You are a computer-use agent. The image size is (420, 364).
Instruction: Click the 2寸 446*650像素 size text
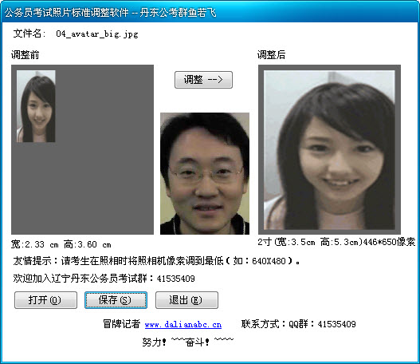pos(336,242)
